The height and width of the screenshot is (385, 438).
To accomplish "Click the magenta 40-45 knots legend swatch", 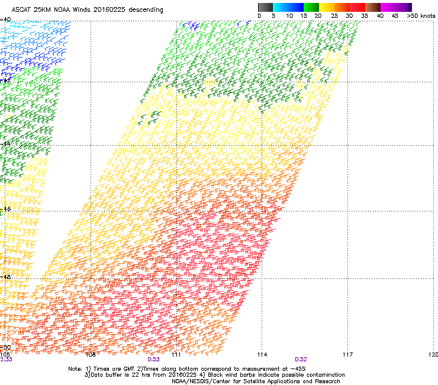I will pyautogui.click(x=388, y=7).
